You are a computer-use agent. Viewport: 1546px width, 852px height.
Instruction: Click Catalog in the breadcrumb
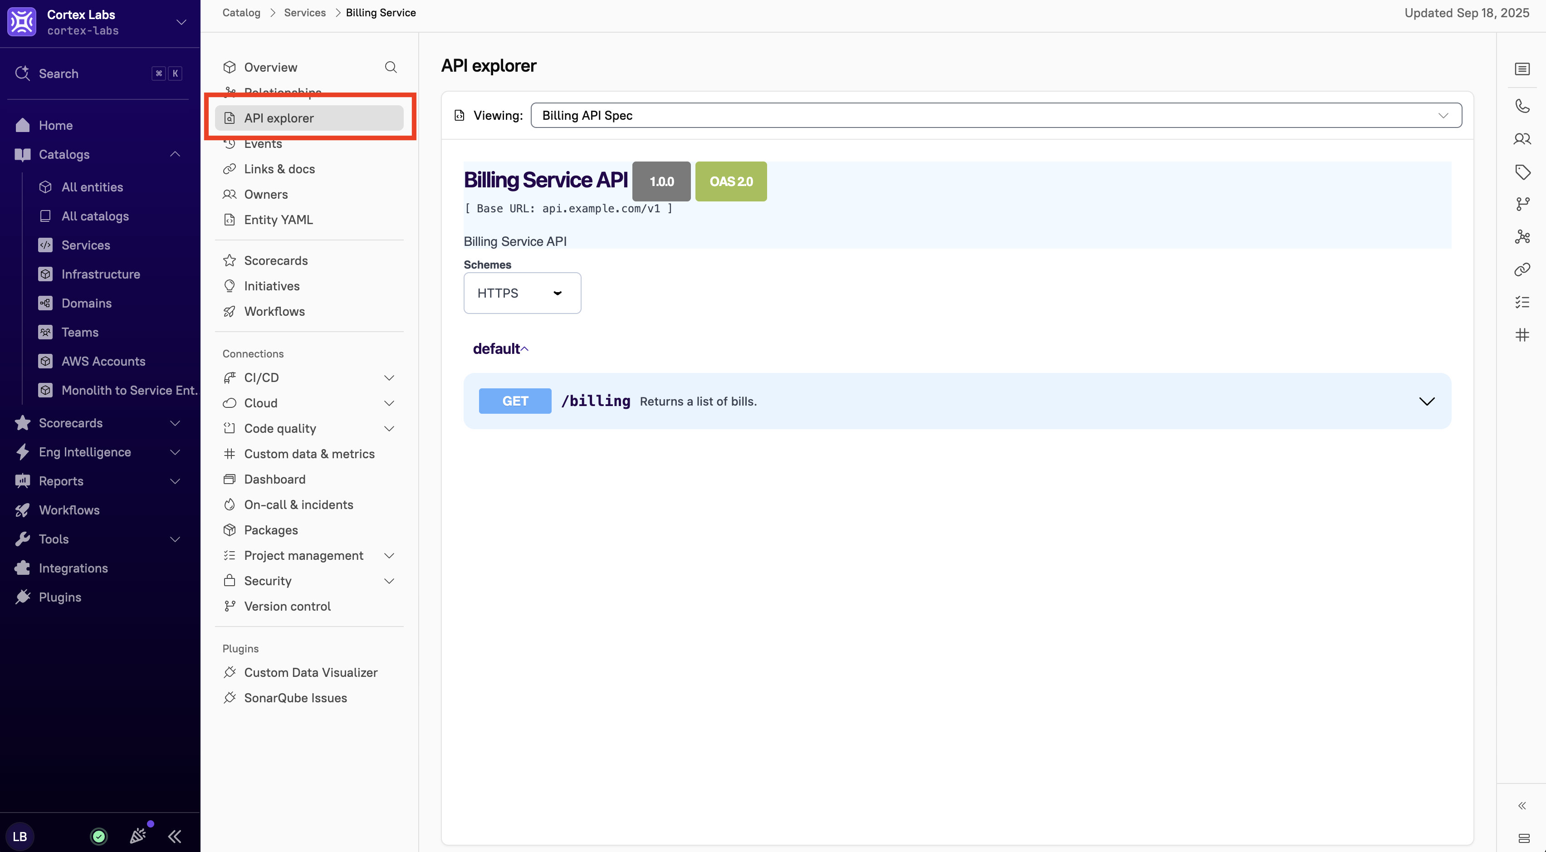(241, 13)
